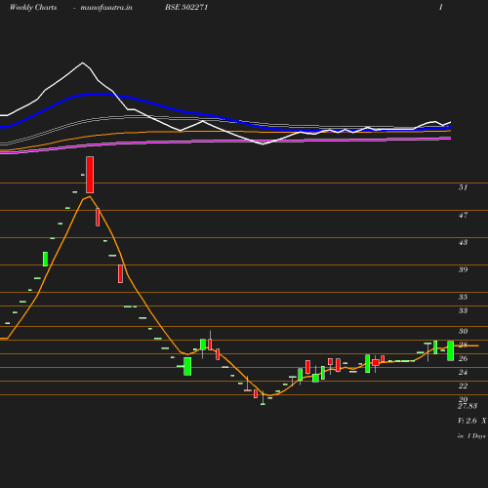
Task: Click the 'Weekly Charts' title text
Action: click(33, 8)
